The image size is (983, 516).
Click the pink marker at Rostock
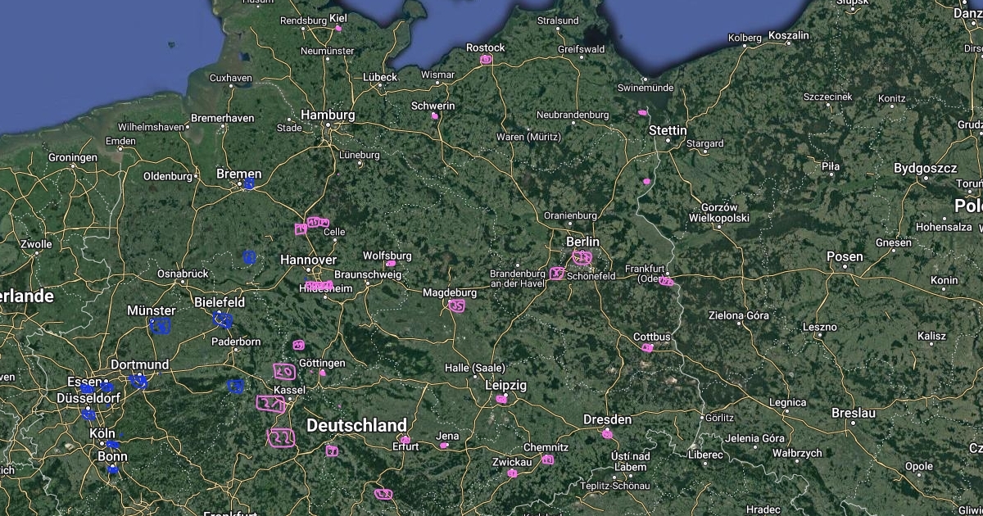(486, 59)
